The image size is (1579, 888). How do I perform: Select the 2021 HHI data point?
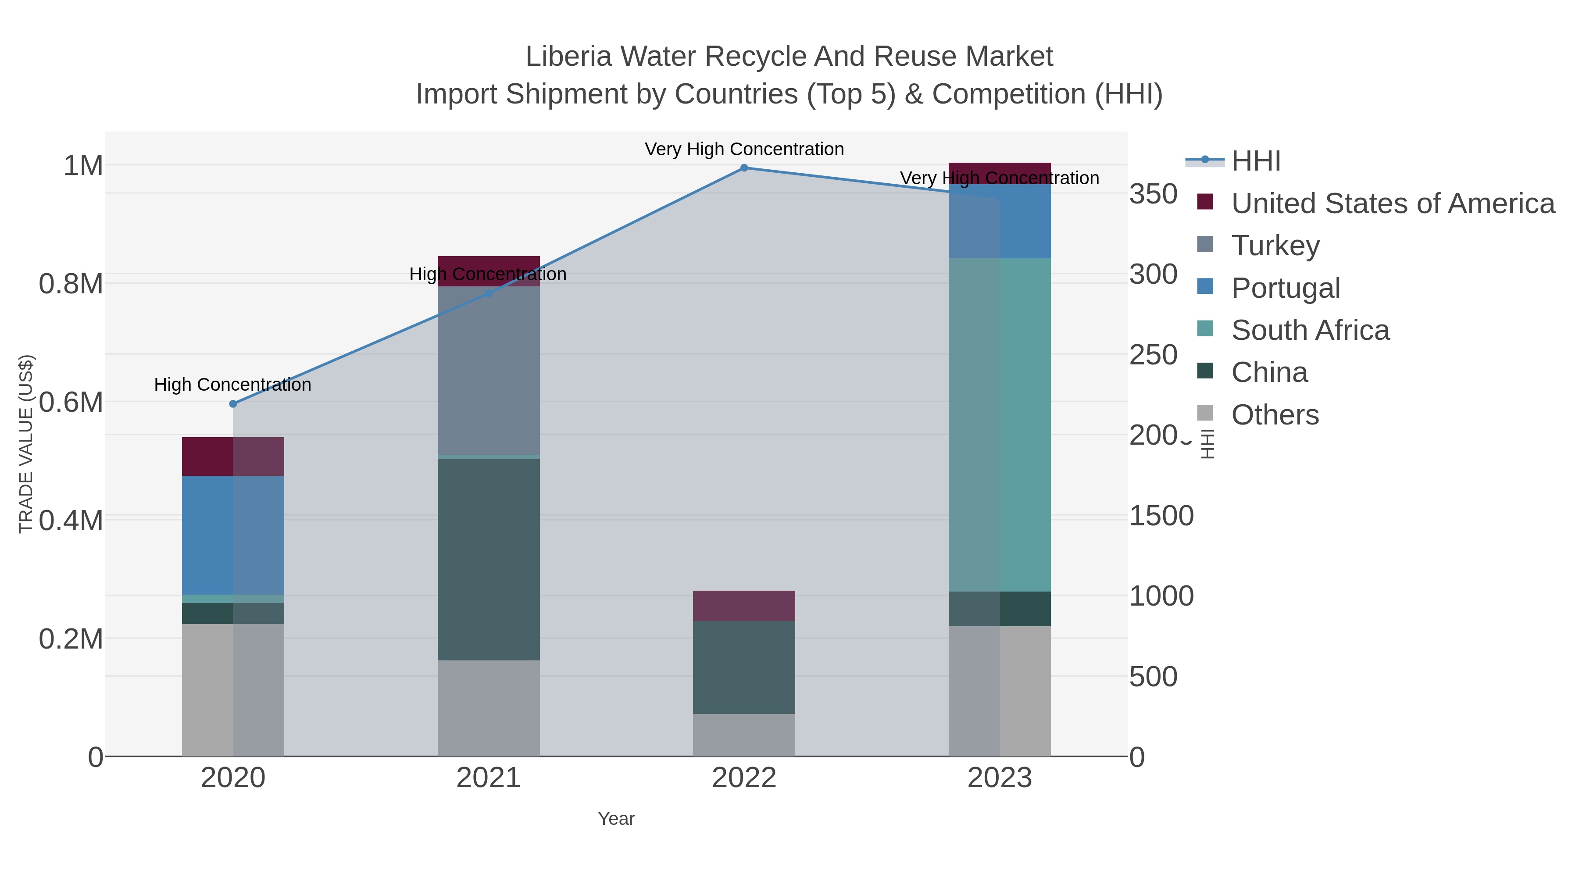tap(489, 293)
